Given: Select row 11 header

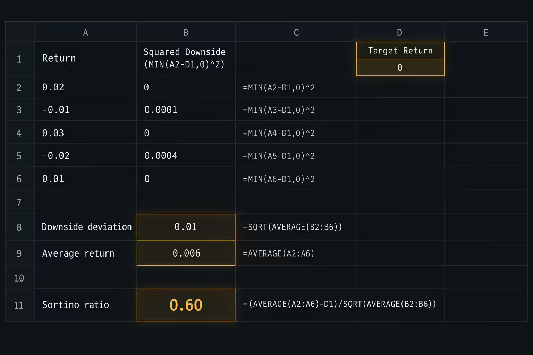Looking at the screenshot, I should pyautogui.click(x=19, y=305).
